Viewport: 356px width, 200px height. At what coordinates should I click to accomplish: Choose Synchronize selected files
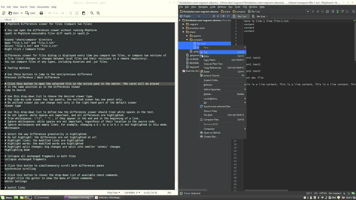coord(222,106)
